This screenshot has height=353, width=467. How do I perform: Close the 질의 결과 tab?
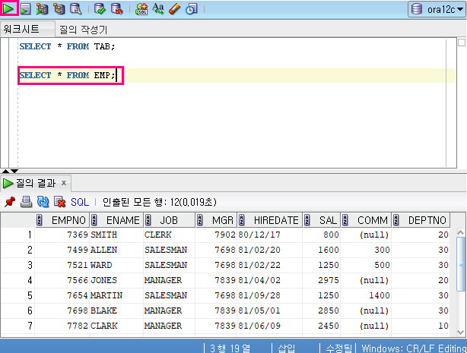pos(63,183)
